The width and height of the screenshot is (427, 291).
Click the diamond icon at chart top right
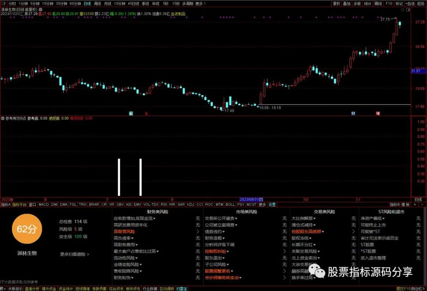click(402, 10)
